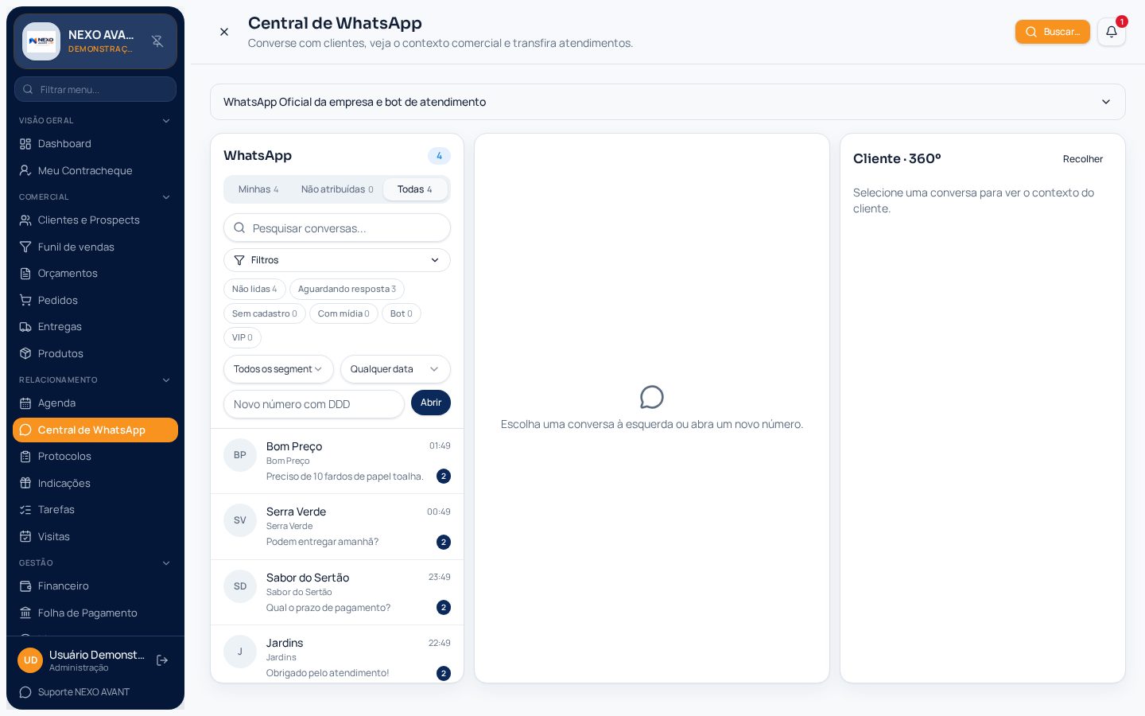Switch to Minhas tab
This screenshot has width=1145, height=716.
[258, 189]
